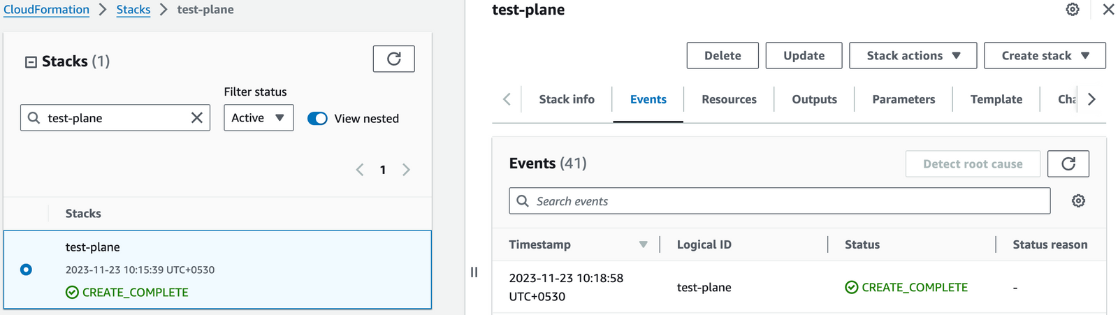The height and width of the screenshot is (315, 1118).
Task: Go to next stacks page
Action: (x=406, y=170)
